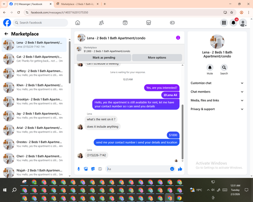Open the Reels video icon

tap(125, 23)
